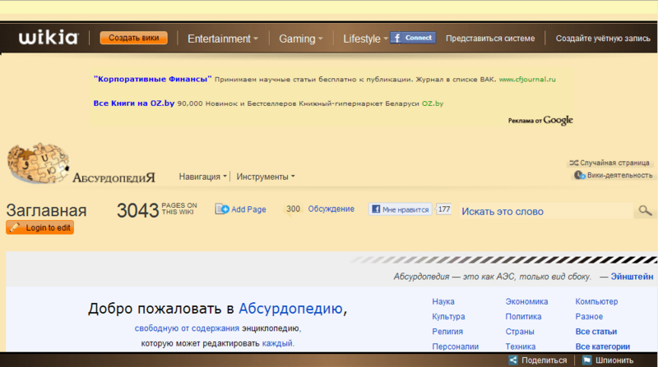
Task: Click Случайная страница link text
Action: point(614,163)
